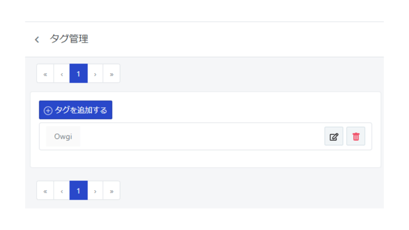Click the タグを追加する button text
The height and width of the screenshot is (230, 409).
coord(81,110)
